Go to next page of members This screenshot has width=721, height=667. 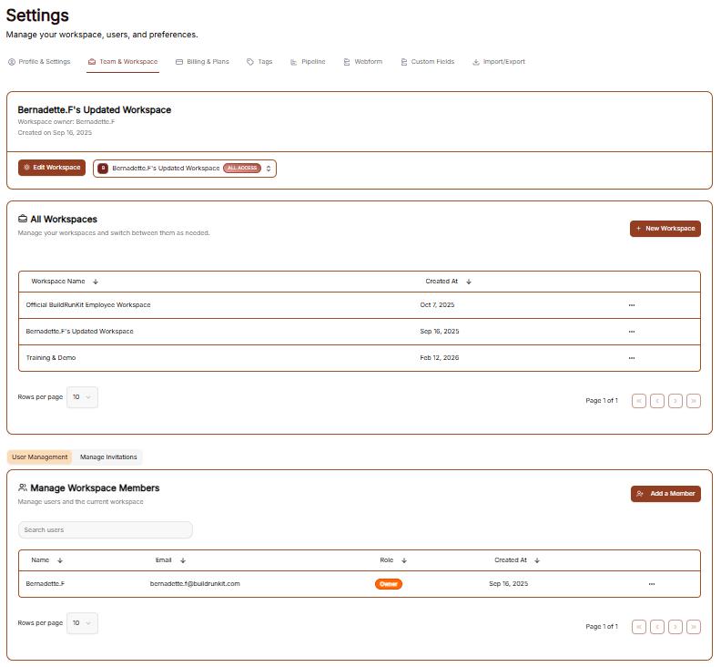coord(675,627)
